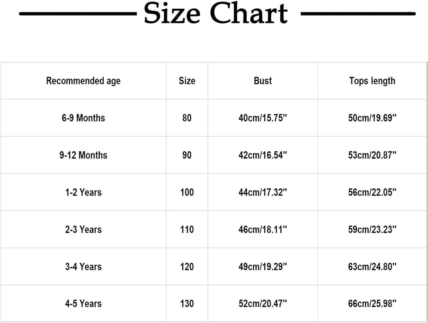
Task: Select the Bust column header
Action: coord(263,81)
